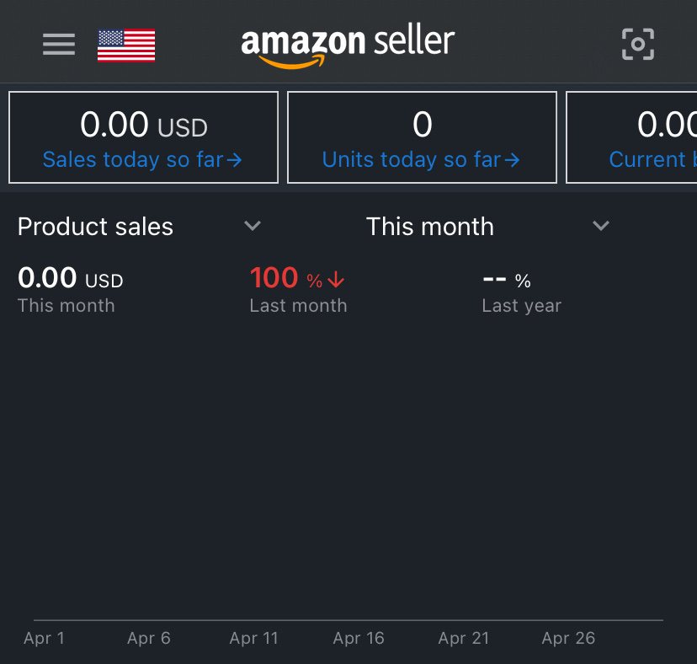Click the red down arrow indicator
Image resolution: width=697 pixels, height=664 pixels.
(x=338, y=280)
